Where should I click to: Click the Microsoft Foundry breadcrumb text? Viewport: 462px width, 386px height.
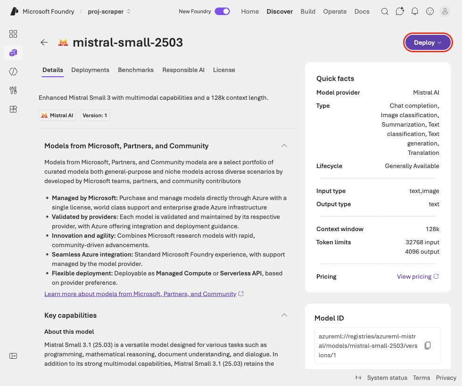[x=48, y=11]
